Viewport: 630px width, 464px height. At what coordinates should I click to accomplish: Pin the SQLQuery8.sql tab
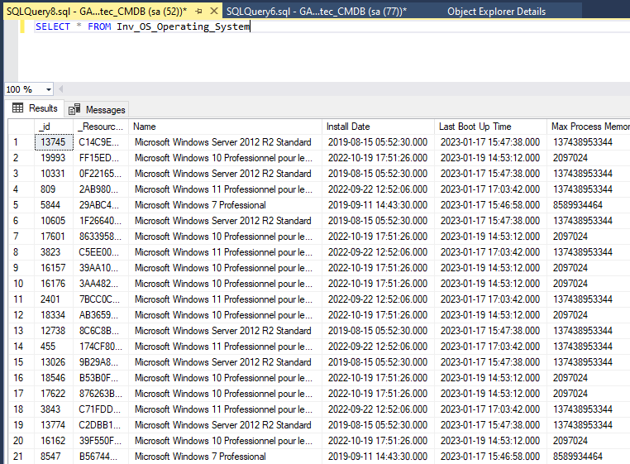pos(198,12)
